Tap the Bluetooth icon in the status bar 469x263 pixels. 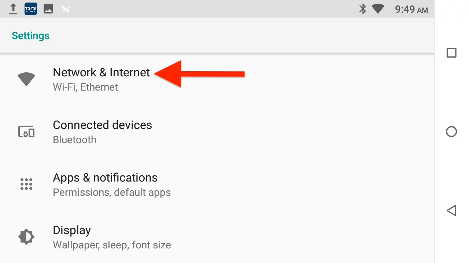tap(362, 9)
